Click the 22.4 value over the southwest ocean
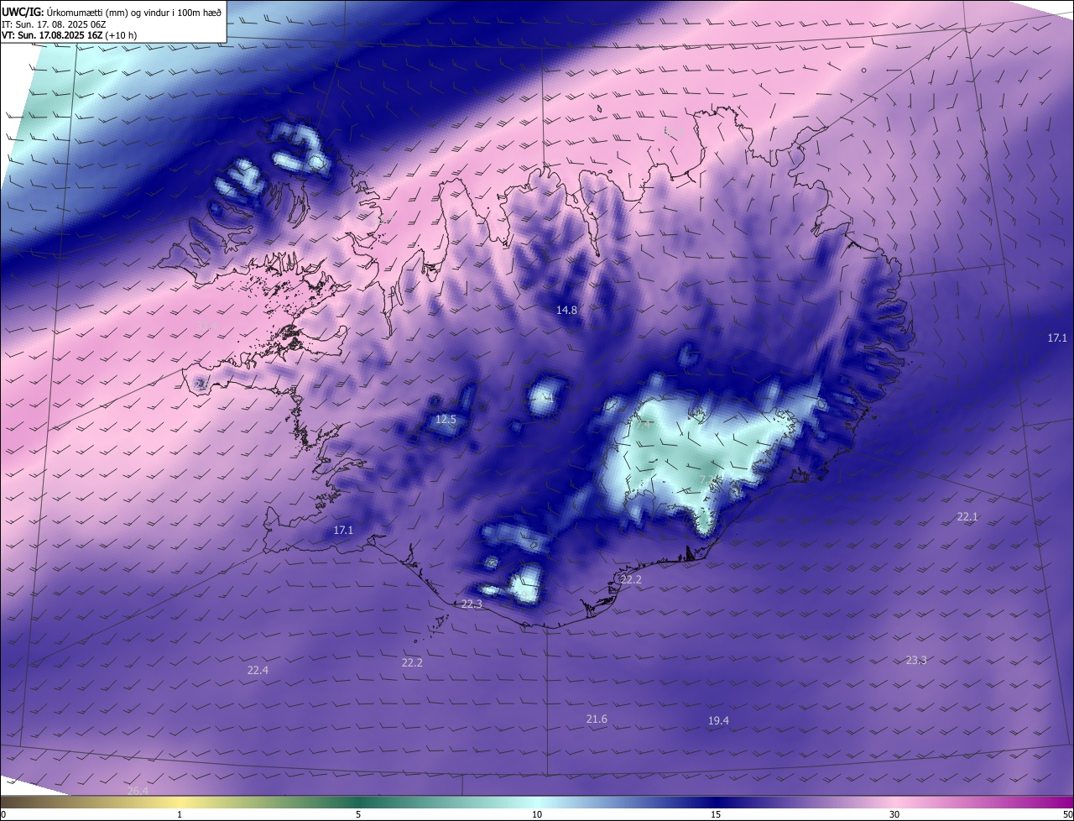 pos(258,670)
